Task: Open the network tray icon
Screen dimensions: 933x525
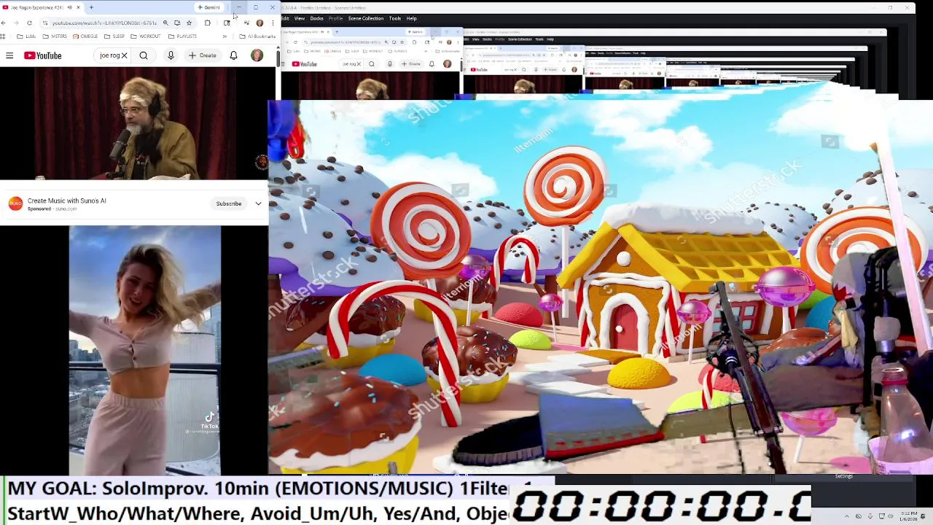Action: 881,516
